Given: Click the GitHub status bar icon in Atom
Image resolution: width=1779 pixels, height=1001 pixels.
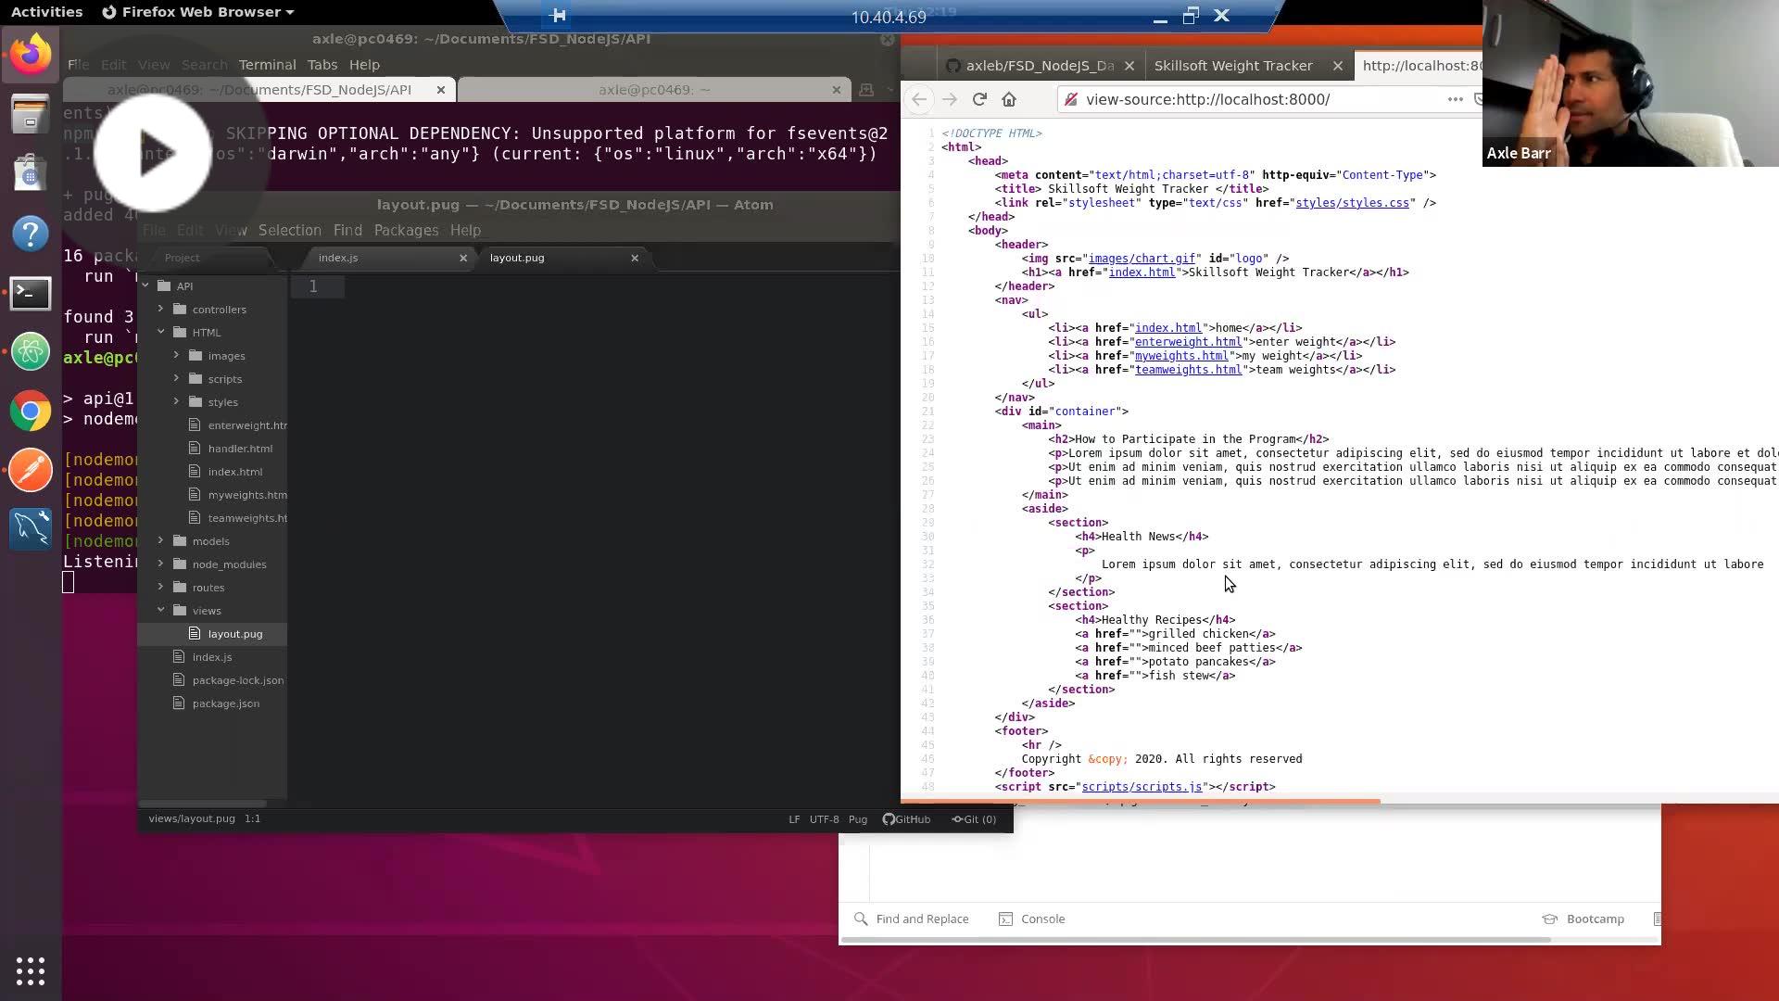Looking at the screenshot, I should tap(906, 819).
